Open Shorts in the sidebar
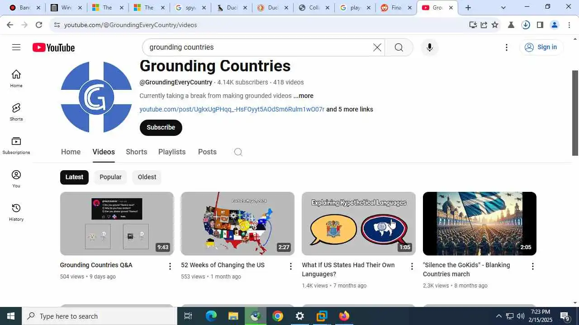The height and width of the screenshot is (325, 579). click(x=16, y=112)
